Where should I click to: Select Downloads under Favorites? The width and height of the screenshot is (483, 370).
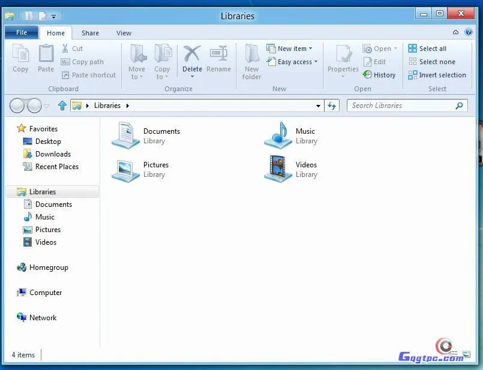[x=53, y=154]
